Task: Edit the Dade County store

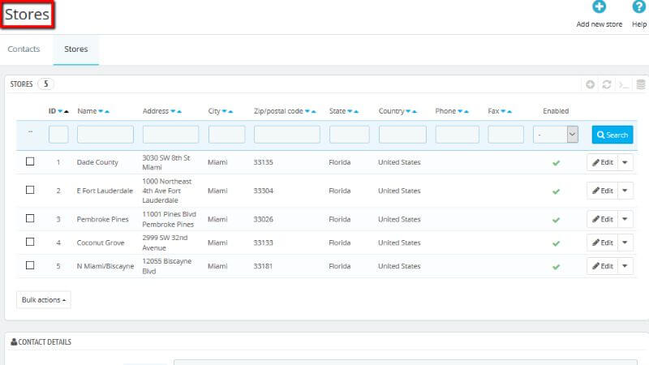Action: tap(602, 163)
